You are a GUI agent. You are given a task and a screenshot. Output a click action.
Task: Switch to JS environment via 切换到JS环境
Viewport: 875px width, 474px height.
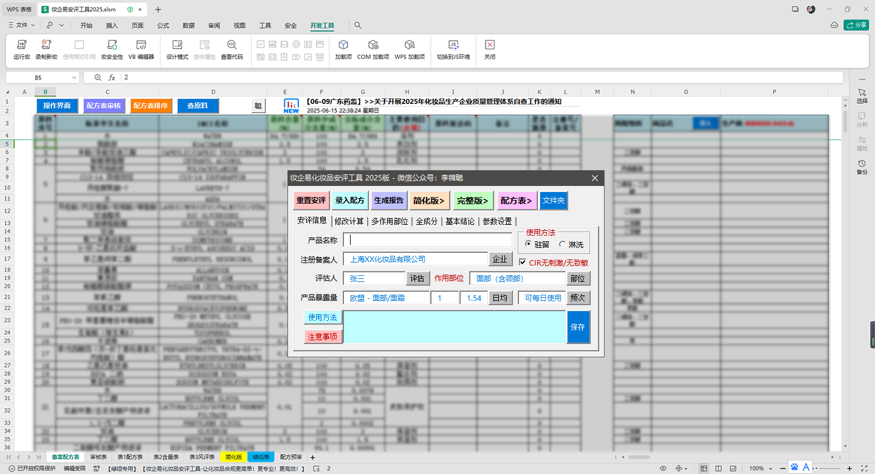(x=453, y=50)
